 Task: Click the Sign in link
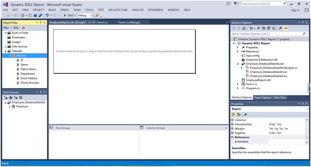pyautogui.click(x=295, y=10)
